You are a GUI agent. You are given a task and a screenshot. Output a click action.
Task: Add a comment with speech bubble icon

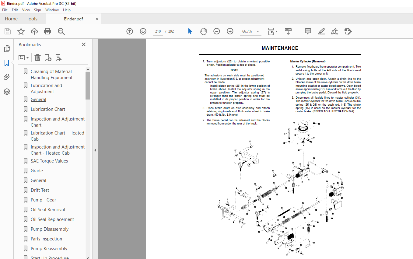point(308,31)
